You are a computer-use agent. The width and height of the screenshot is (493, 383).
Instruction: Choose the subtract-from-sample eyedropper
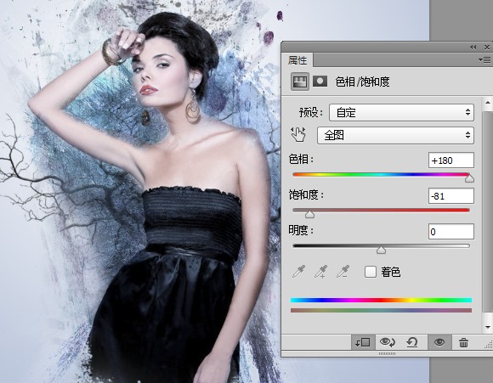[x=343, y=272]
